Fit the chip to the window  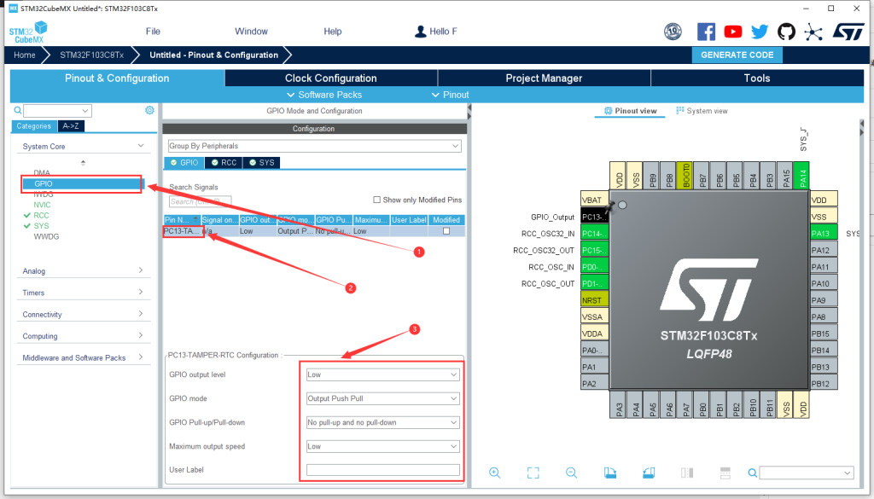[x=533, y=473]
